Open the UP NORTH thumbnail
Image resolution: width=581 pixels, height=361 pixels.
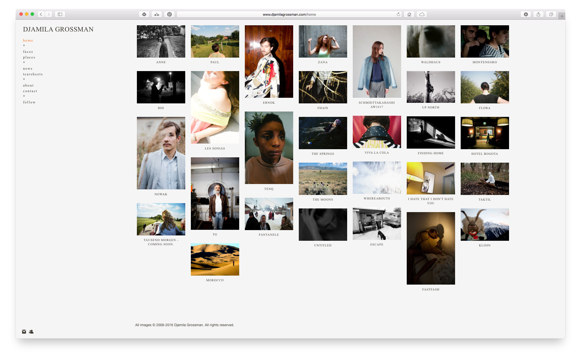tap(431, 87)
